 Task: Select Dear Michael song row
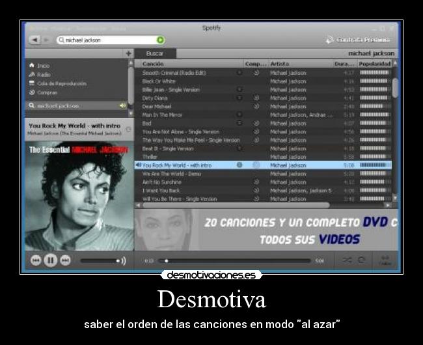pyautogui.click(x=263, y=106)
